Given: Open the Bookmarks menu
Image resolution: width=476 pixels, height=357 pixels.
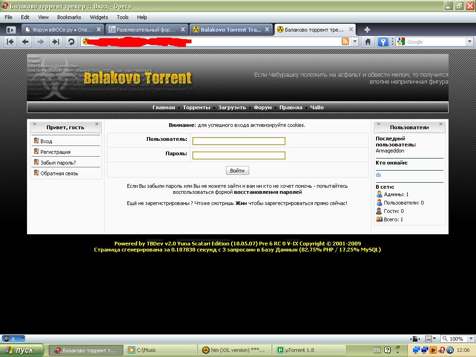Looking at the screenshot, I should (69, 17).
